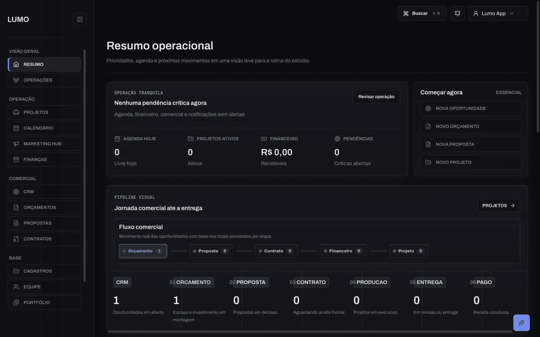Click the folder icon beside Cadastros

pos(16,271)
